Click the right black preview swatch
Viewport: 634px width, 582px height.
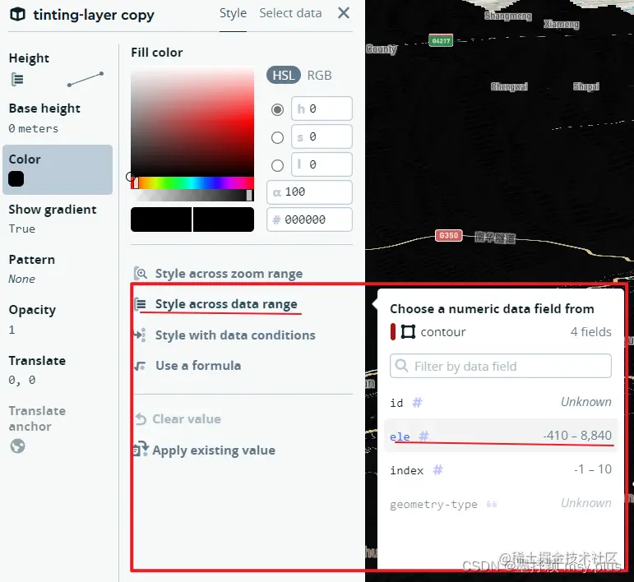(224, 219)
